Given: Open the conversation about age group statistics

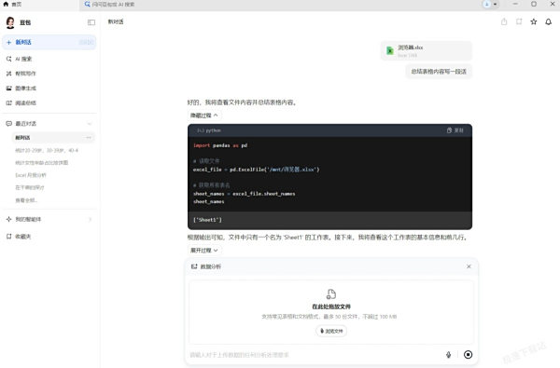Looking at the screenshot, I should click(x=47, y=151).
